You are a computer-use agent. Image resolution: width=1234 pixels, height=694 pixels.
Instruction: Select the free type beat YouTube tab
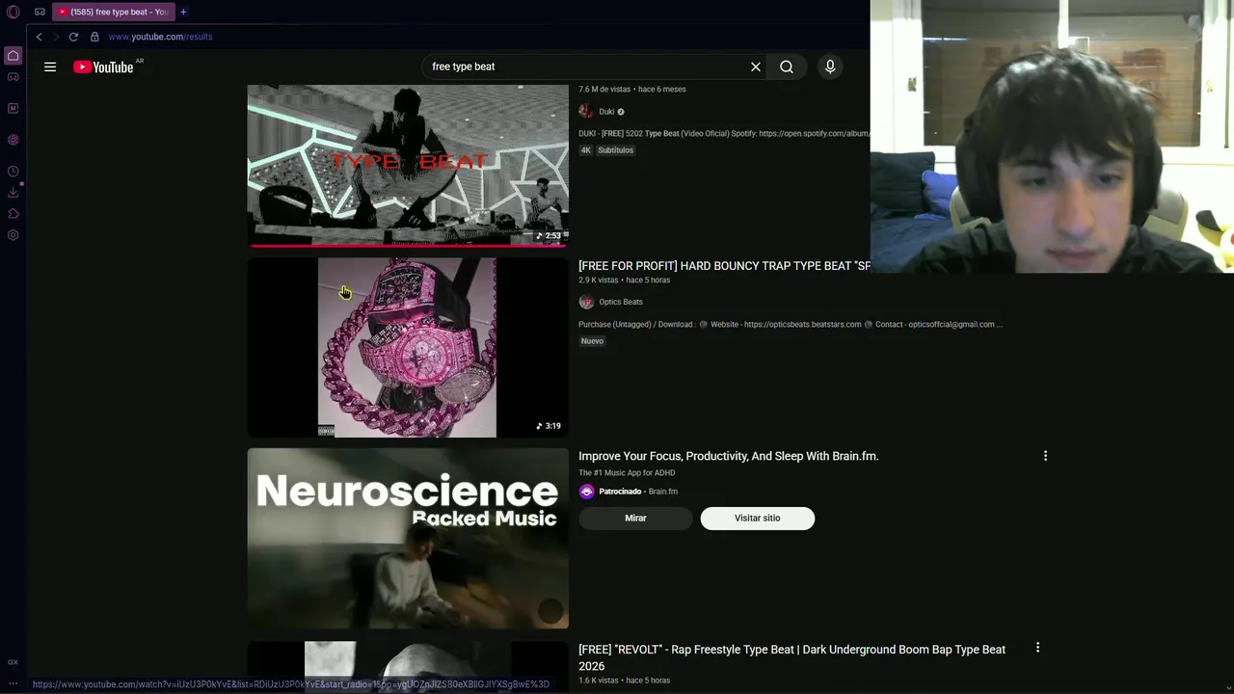[114, 12]
